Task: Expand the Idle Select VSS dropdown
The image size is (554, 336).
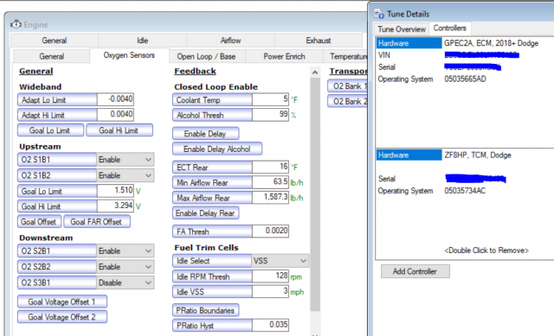Action: pyautogui.click(x=280, y=261)
